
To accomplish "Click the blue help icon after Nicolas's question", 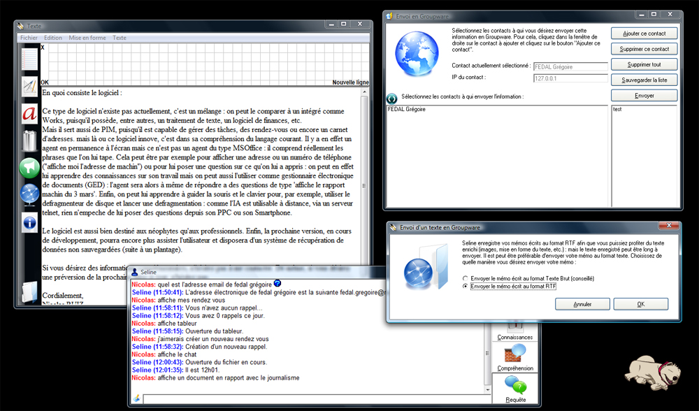I will (278, 284).
